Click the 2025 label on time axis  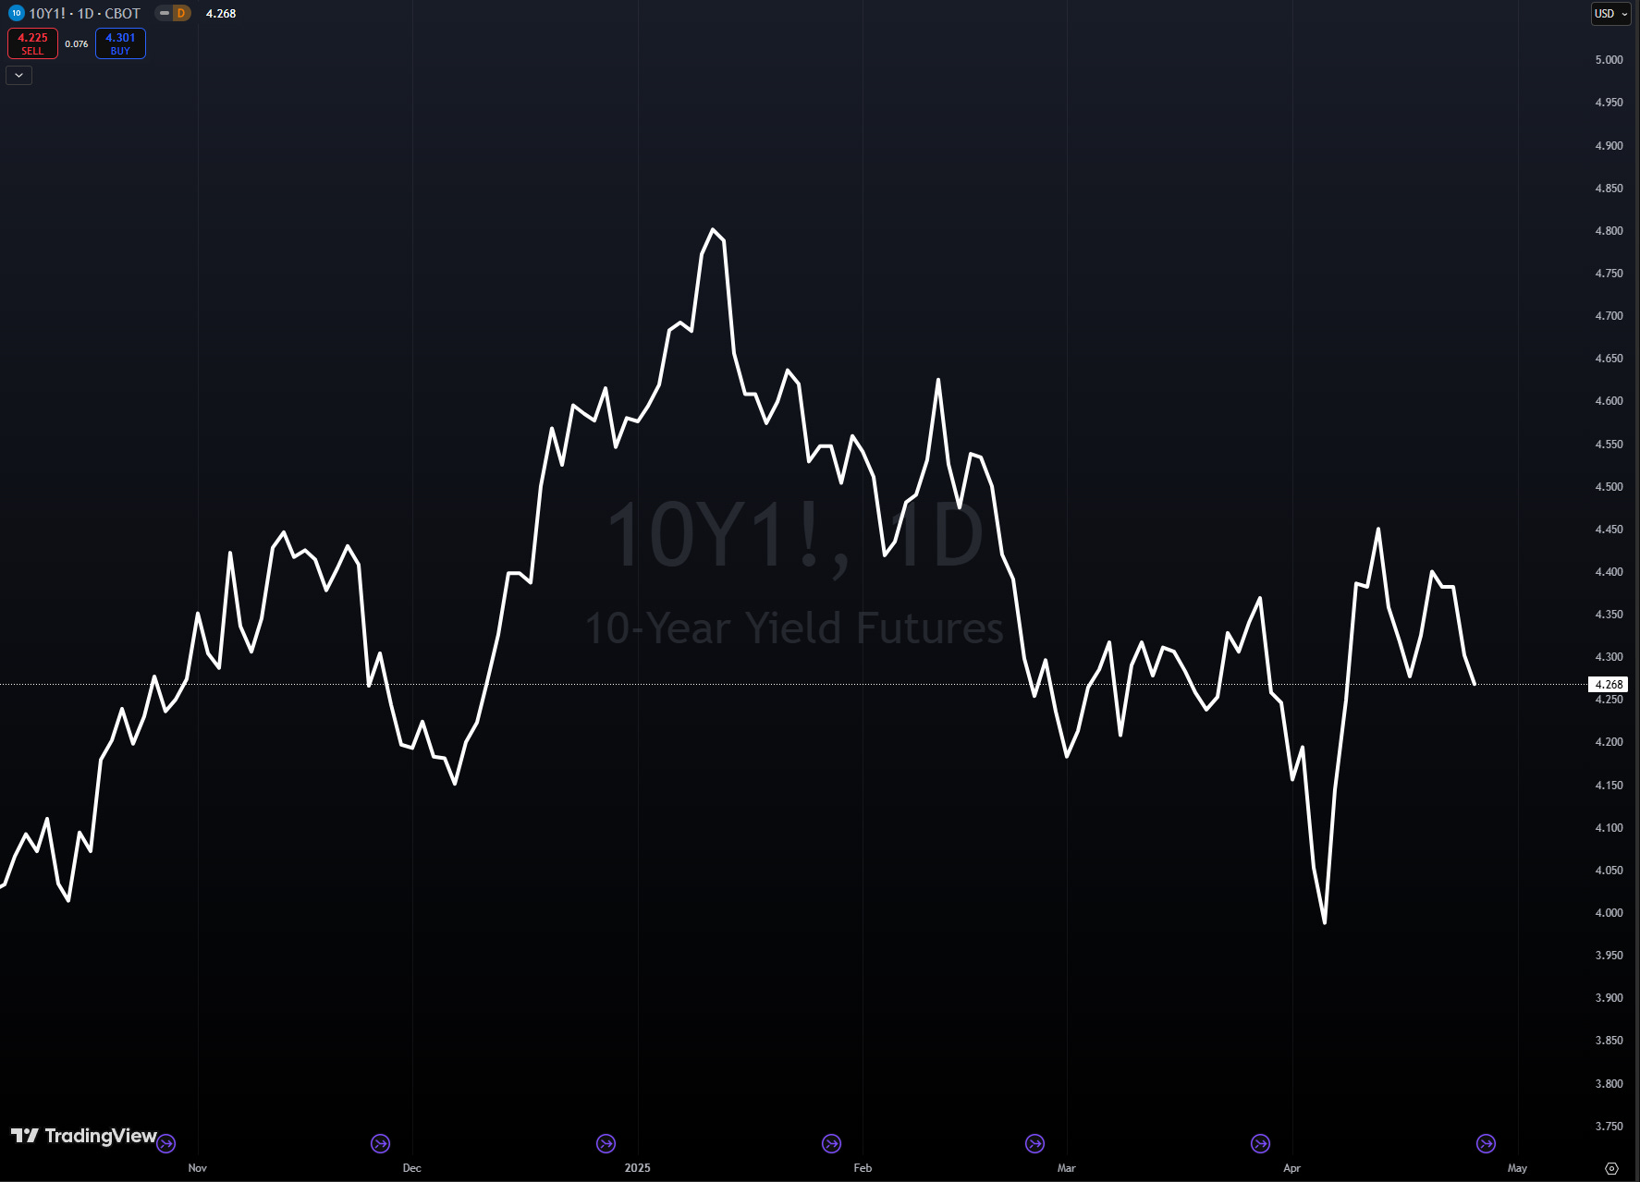click(x=638, y=1168)
